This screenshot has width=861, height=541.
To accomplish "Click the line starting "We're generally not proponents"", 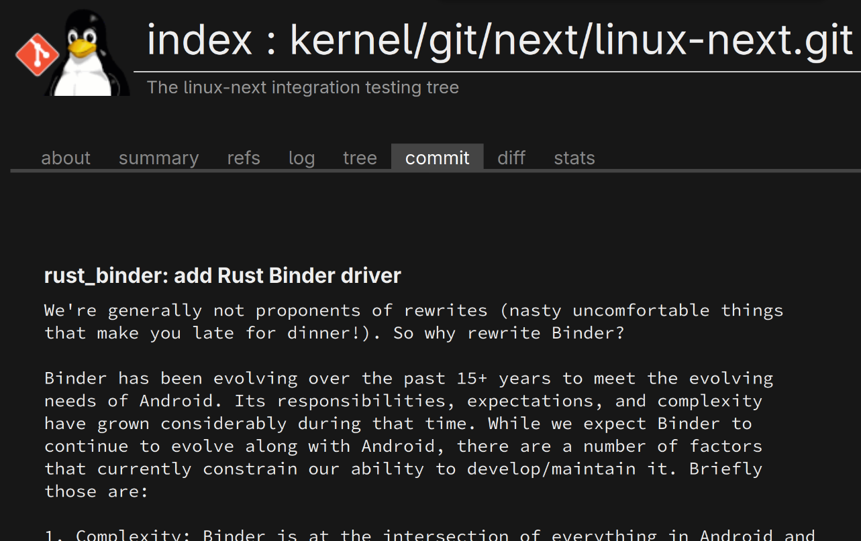I will pyautogui.click(x=413, y=310).
